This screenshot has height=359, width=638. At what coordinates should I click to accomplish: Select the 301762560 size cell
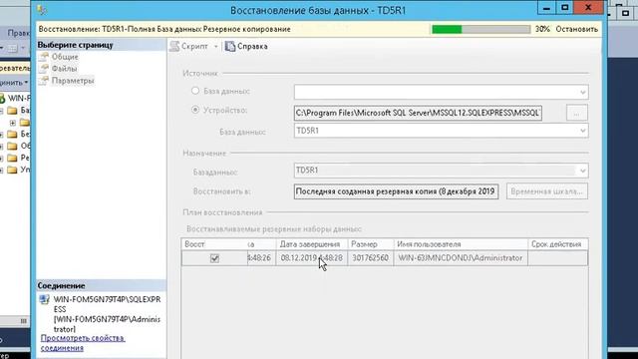click(370, 258)
